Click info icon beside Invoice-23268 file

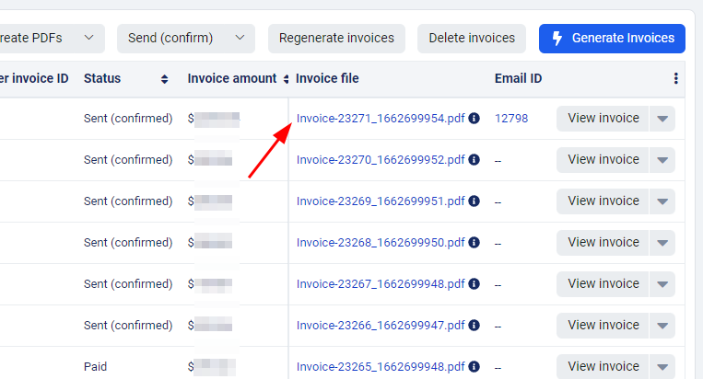(475, 243)
